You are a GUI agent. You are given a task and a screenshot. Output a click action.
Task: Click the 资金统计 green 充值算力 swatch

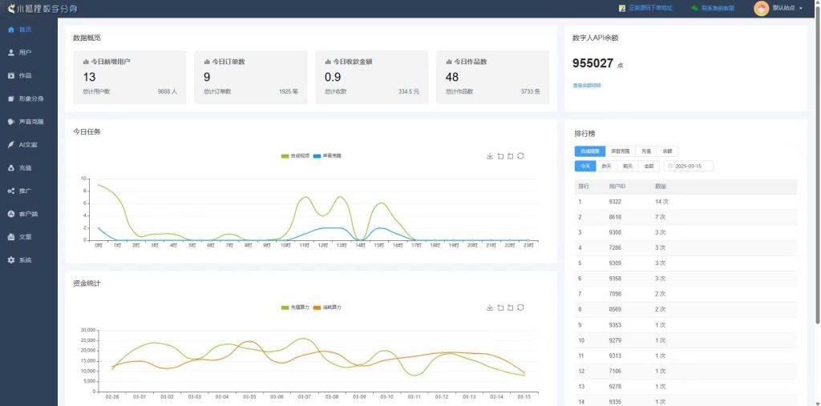tap(285, 308)
